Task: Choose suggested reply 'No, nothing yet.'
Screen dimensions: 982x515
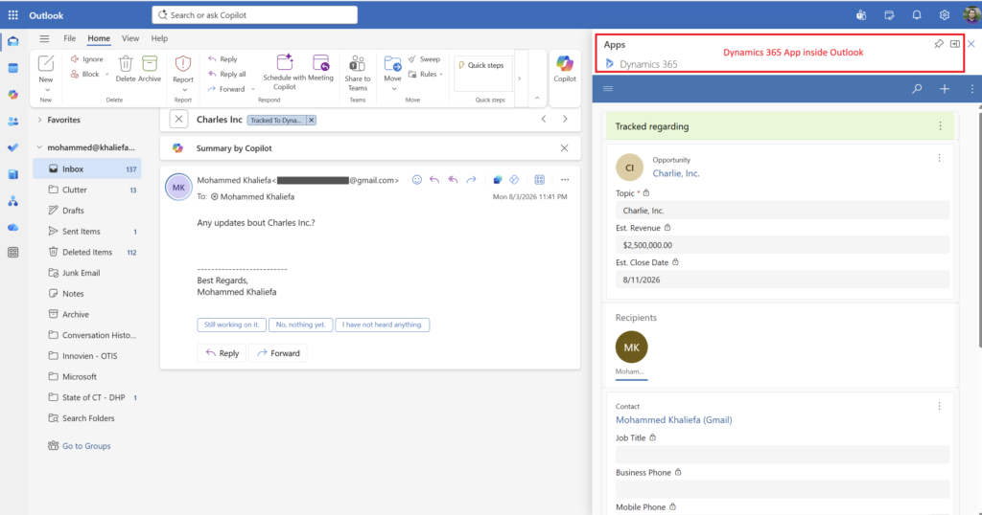Action: point(300,325)
